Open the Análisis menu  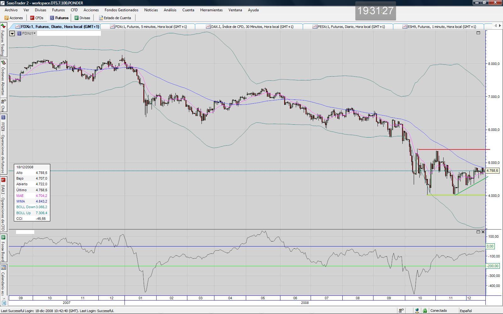point(170,10)
